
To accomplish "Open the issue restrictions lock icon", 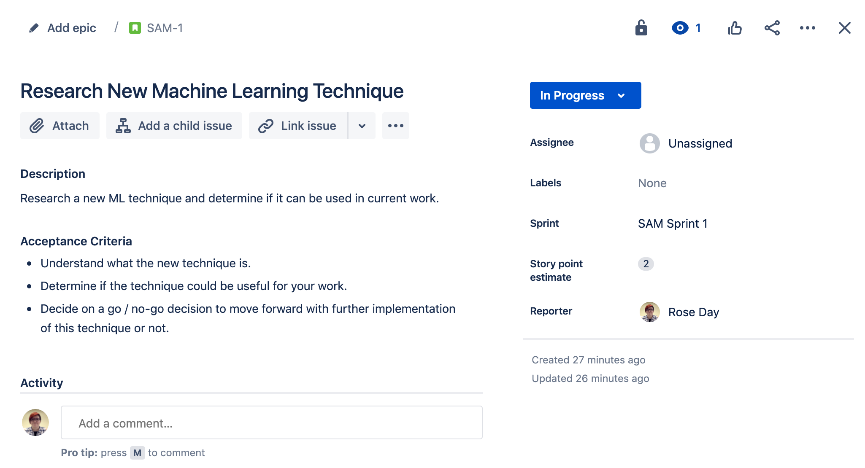I will (641, 28).
